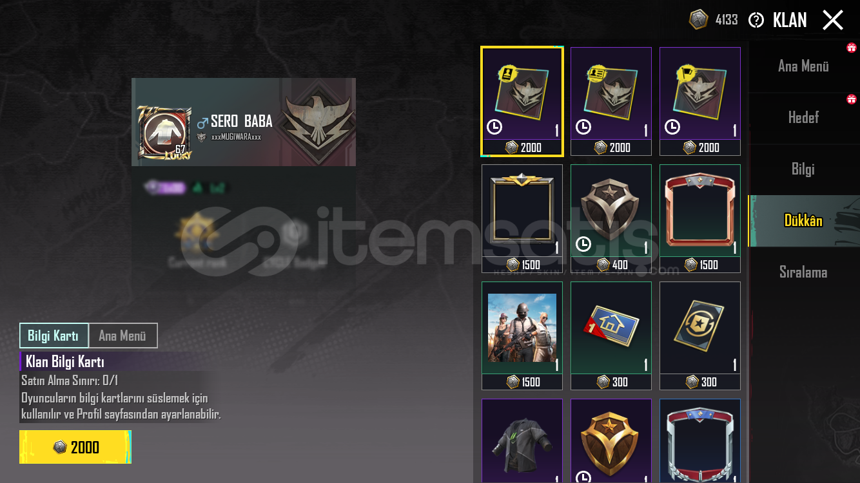Select the squad poster item for 1500
860x483 pixels.
(x=522, y=336)
